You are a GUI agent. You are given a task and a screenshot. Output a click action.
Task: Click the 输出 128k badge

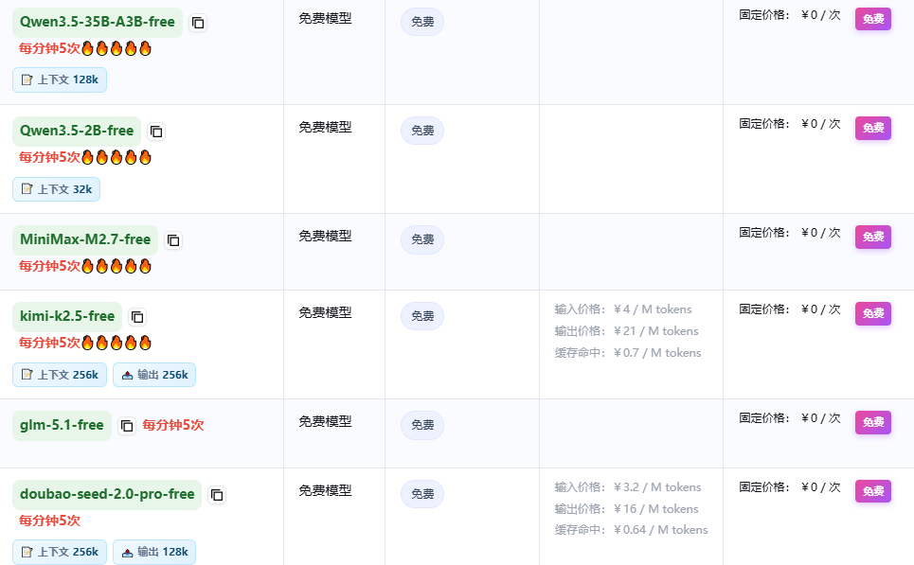[x=154, y=552]
